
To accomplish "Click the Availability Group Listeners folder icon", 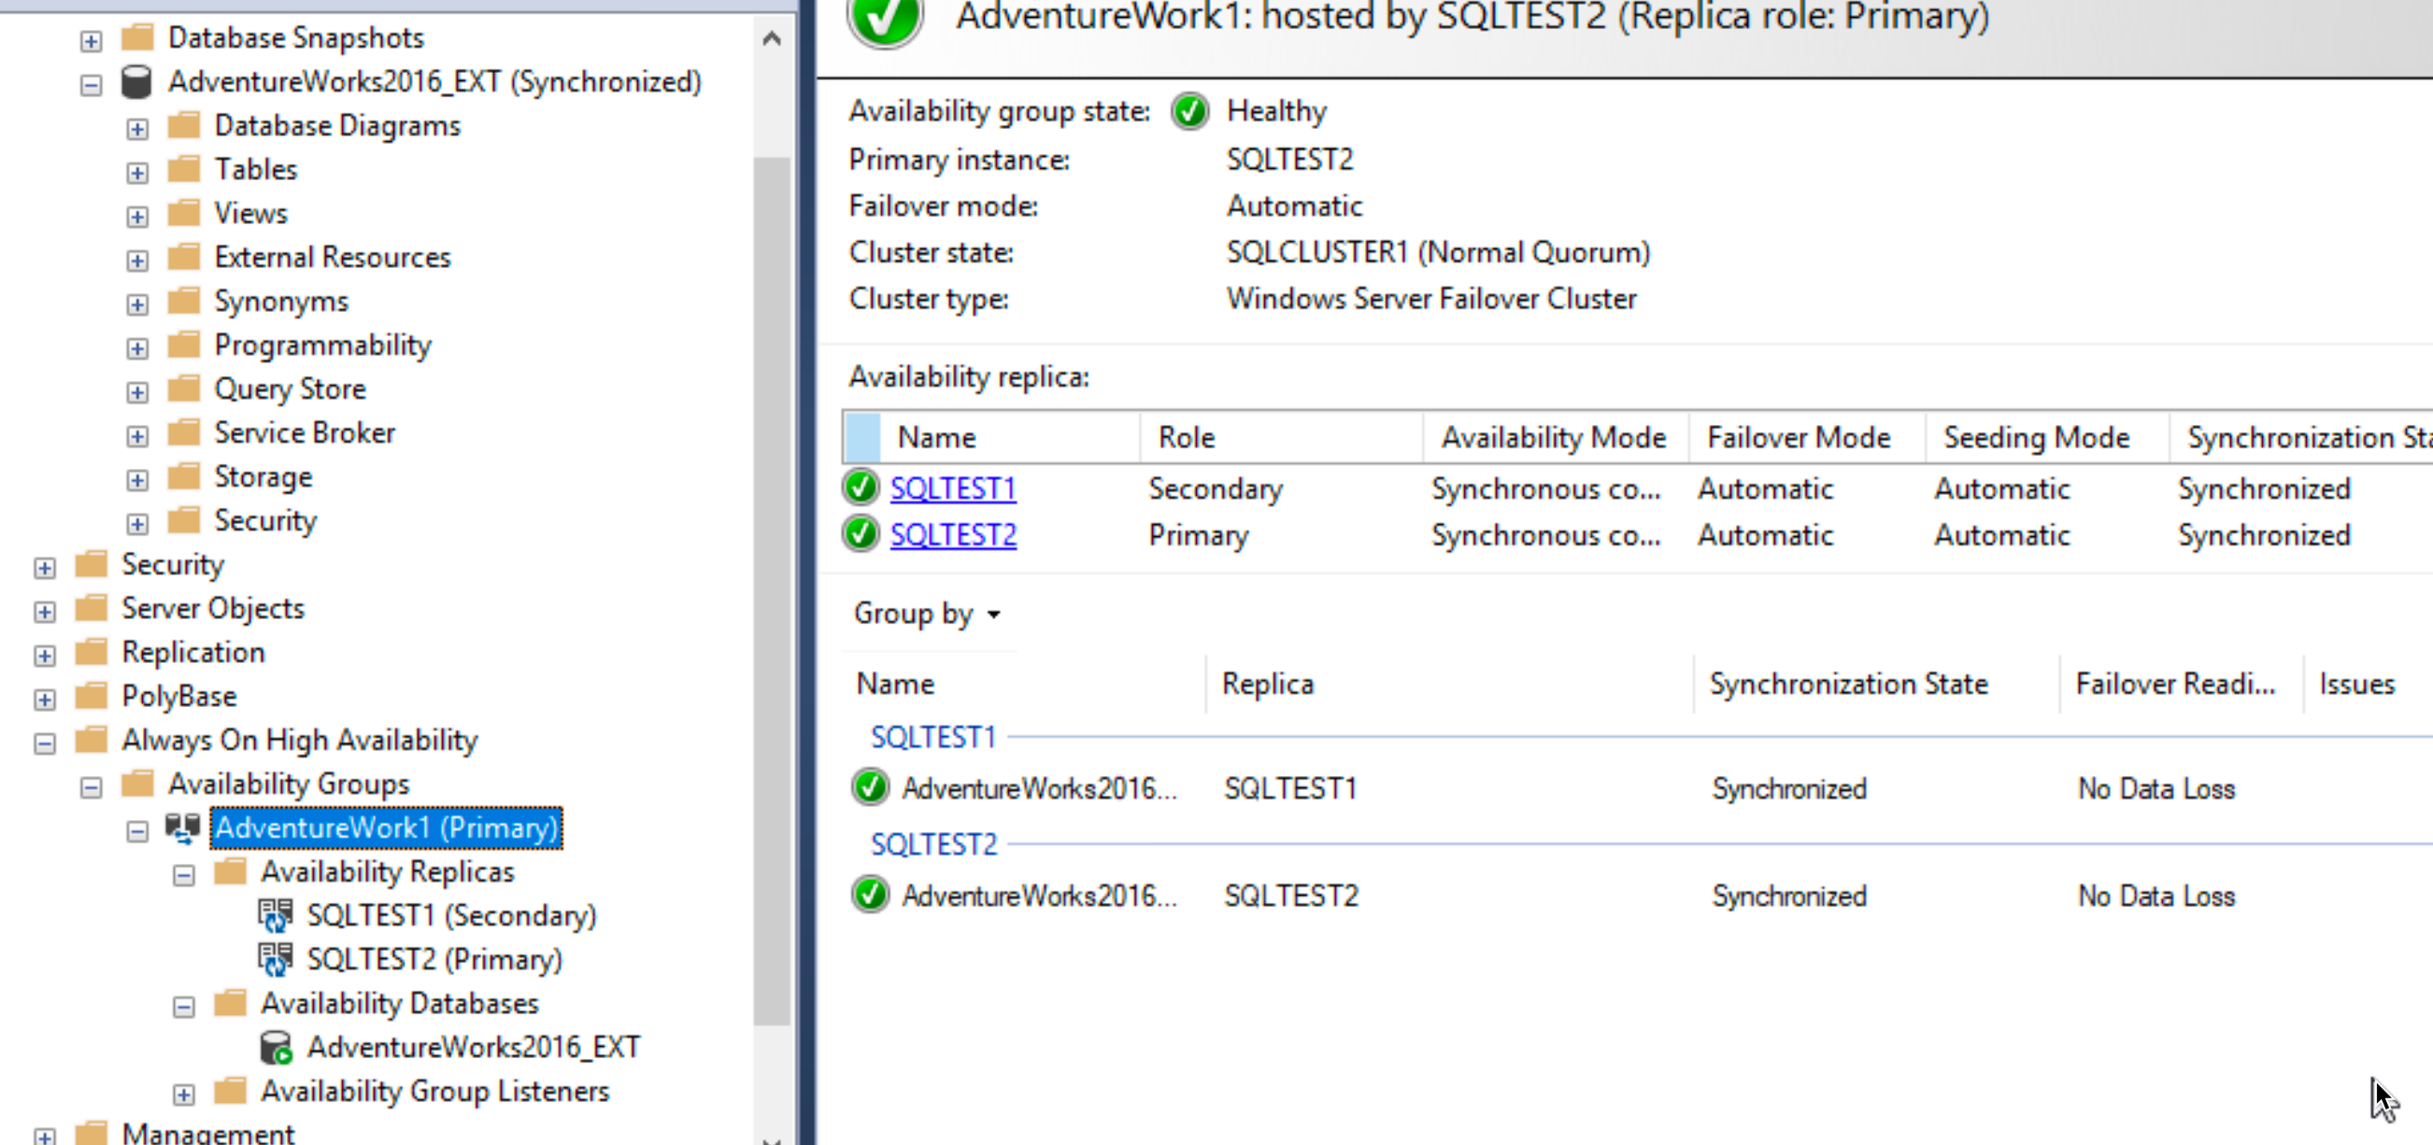I will [x=231, y=1091].
